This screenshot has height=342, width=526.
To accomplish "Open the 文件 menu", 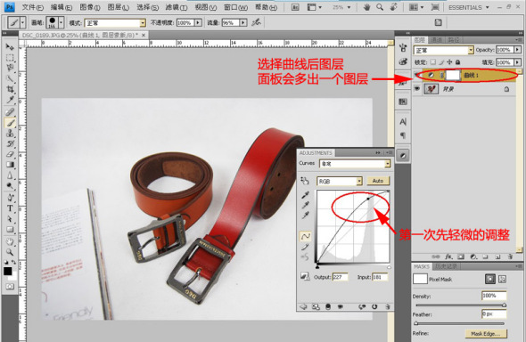I will 32,7.
